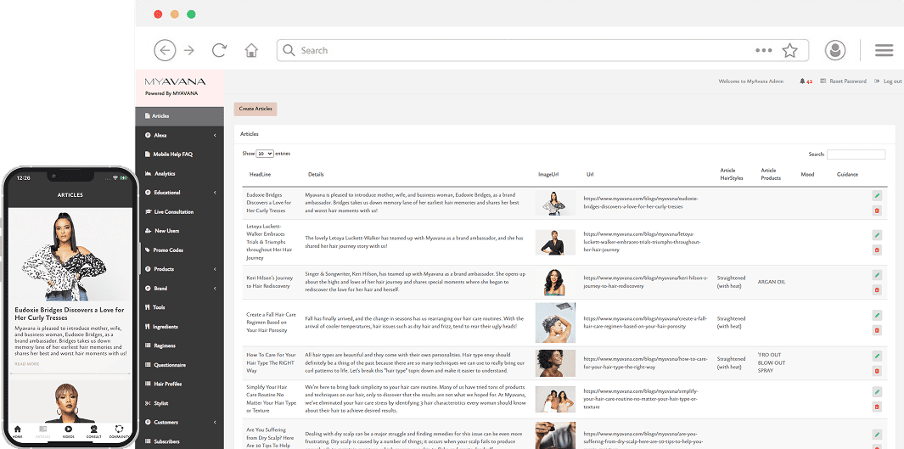Click the Create Articles button
The height and width of the screenshot is (449, 904).
pos(255,109)
